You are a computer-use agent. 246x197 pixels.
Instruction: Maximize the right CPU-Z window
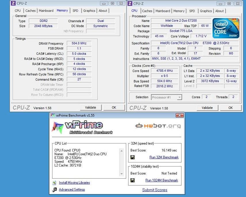tap(229, 3)
